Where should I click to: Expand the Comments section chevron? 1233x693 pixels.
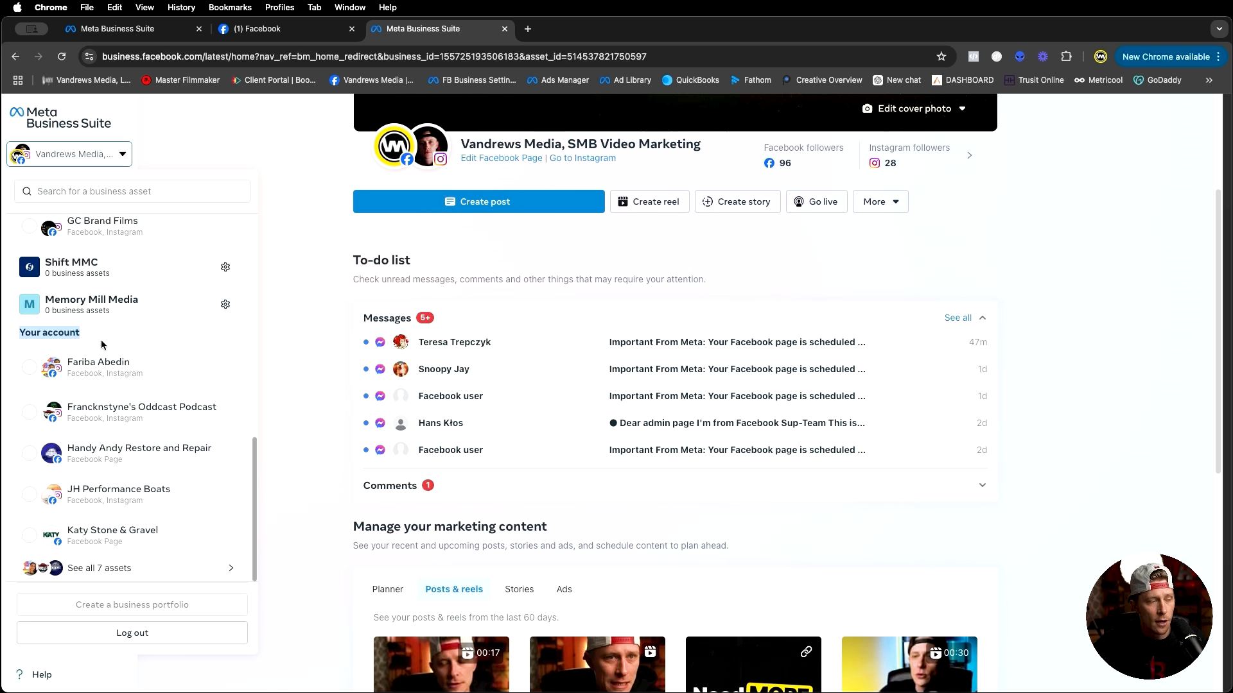[x=983, y=485]
